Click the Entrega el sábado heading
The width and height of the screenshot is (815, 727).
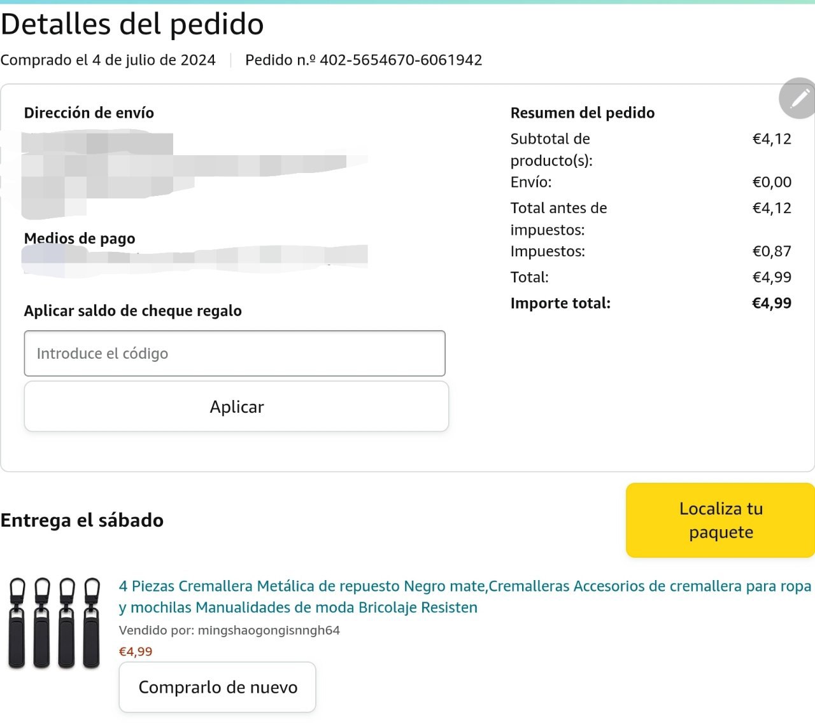click(x=82, y=520)
